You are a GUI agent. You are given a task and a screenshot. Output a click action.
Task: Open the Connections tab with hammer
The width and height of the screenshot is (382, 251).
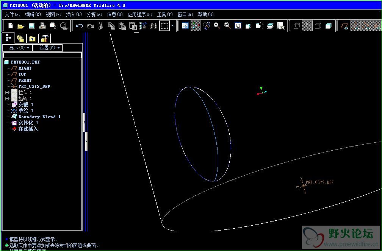pos(44,38)
